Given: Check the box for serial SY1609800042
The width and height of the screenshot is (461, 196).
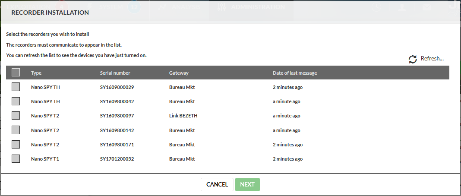Looking at the screenshot, I should tap(16, 101).
